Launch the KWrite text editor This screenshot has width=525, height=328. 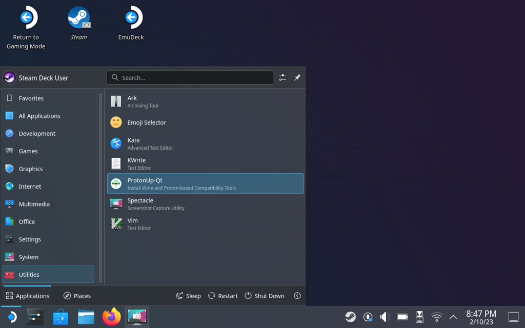205,163
